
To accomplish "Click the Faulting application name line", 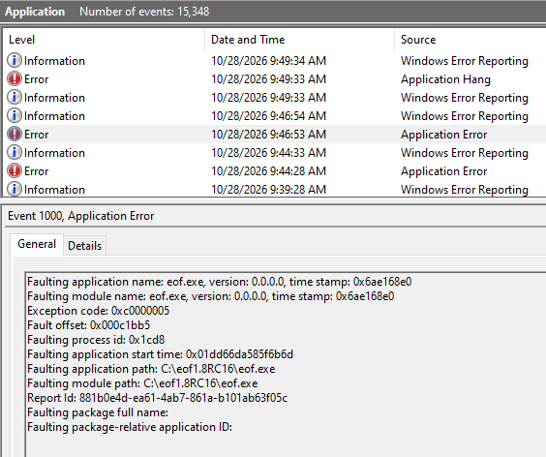I will (220, 282).
